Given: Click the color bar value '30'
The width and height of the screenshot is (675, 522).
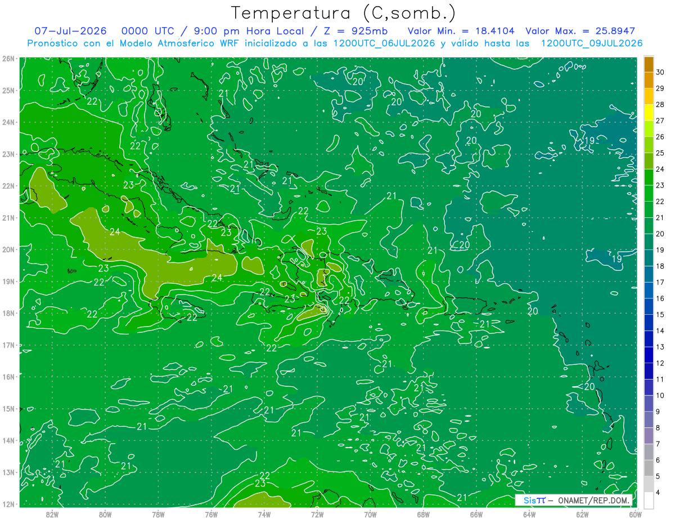Looking at the screenshot, I should tap(660, 72).
